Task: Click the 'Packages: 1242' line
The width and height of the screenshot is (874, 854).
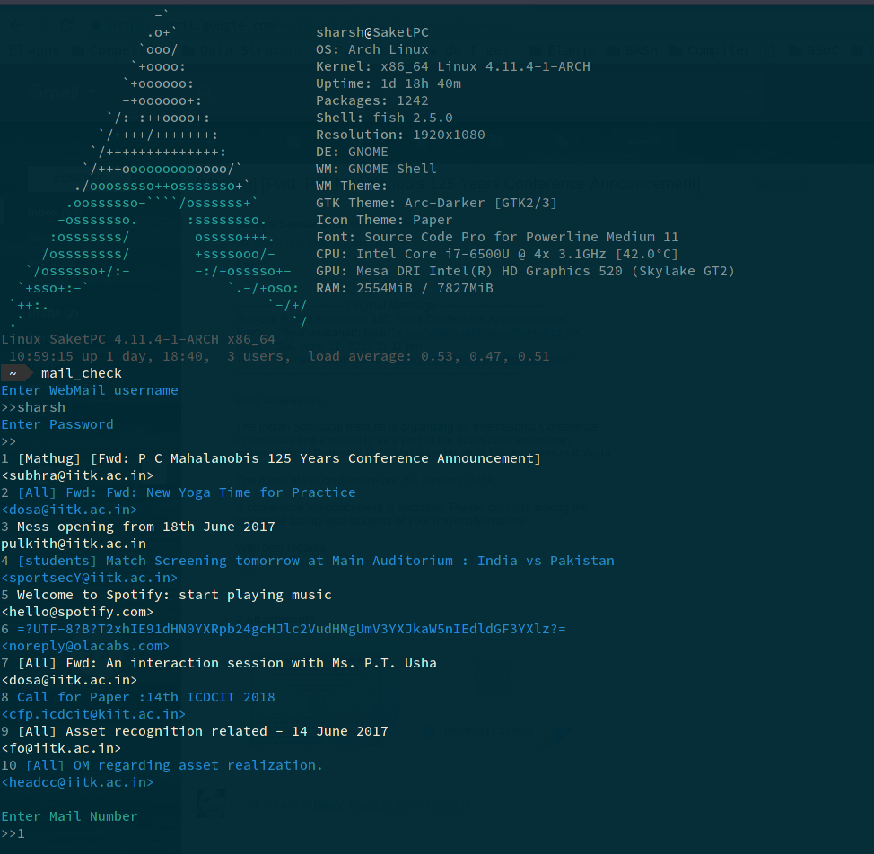Action: [x=371, y=100]
